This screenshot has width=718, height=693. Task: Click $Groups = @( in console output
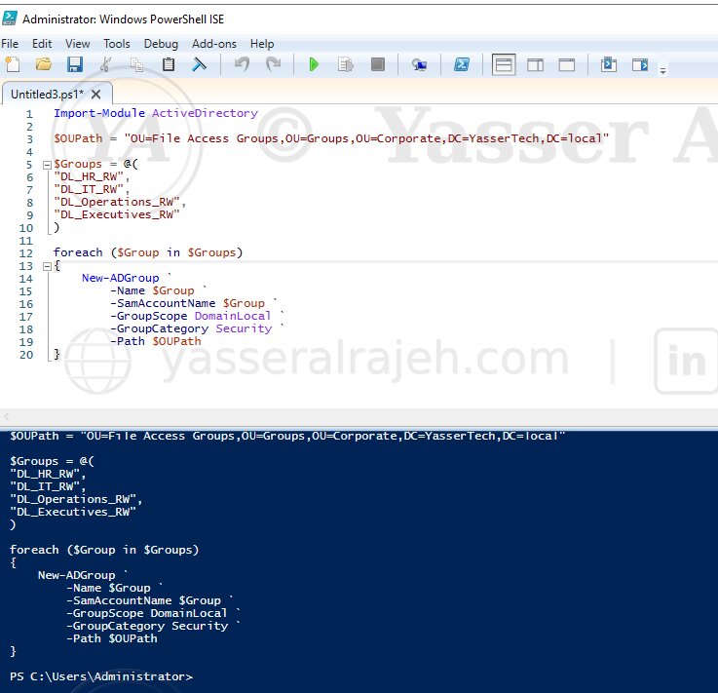pyautogui.click(x=52, y=461)
